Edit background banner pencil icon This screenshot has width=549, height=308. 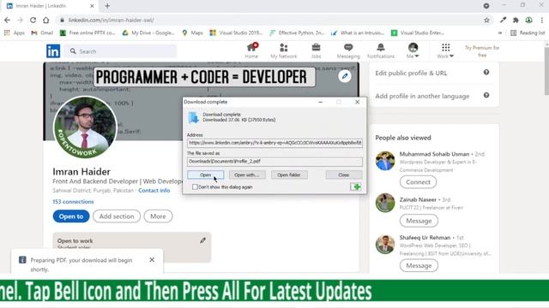pos(345,76)
